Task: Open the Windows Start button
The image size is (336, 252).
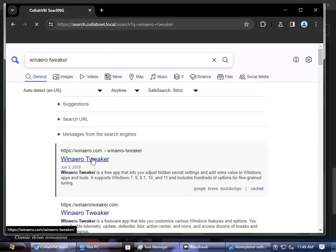Action: click(12, 247)
